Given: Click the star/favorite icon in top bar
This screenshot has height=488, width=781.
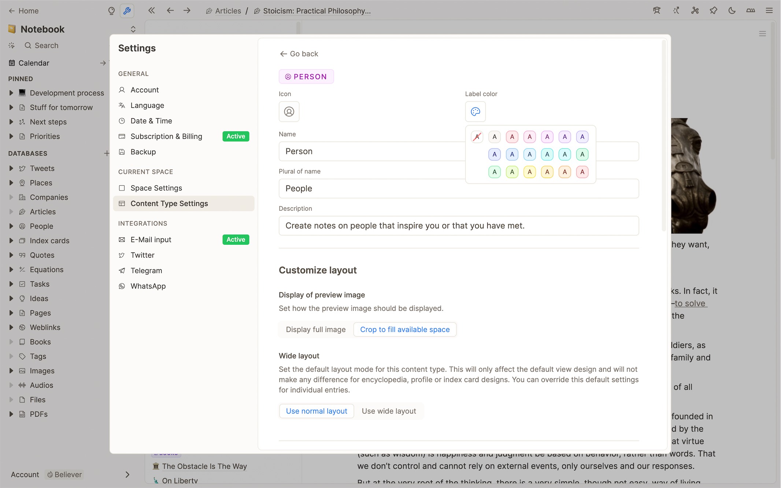Looking at the screenshot, I should (714, 11).
